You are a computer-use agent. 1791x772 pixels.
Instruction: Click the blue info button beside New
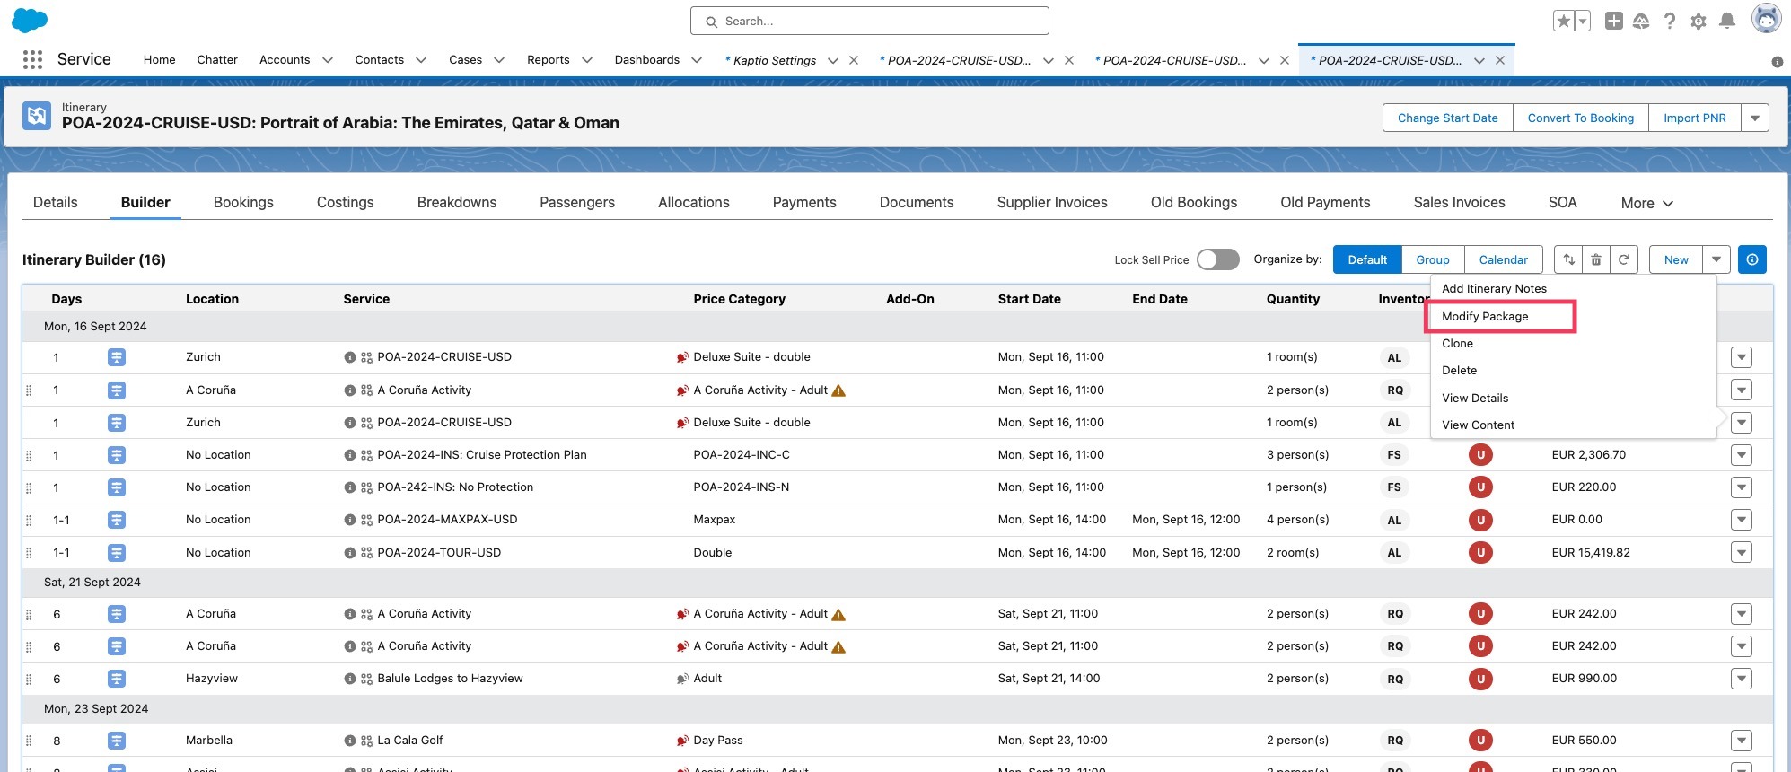(x=1752, y=259)
